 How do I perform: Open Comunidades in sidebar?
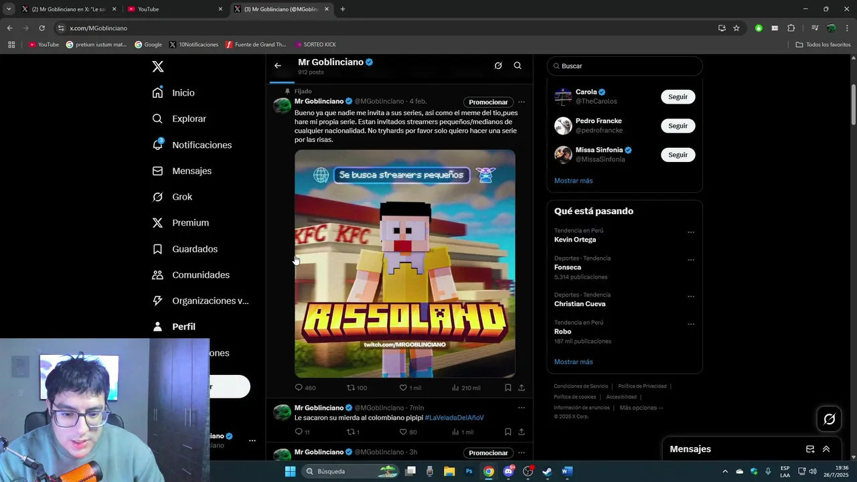(191, 275)
